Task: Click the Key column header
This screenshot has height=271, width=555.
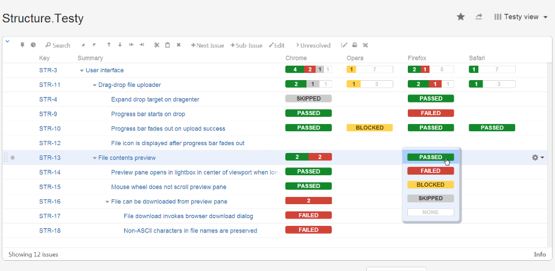Action: (x=44, y=58)
